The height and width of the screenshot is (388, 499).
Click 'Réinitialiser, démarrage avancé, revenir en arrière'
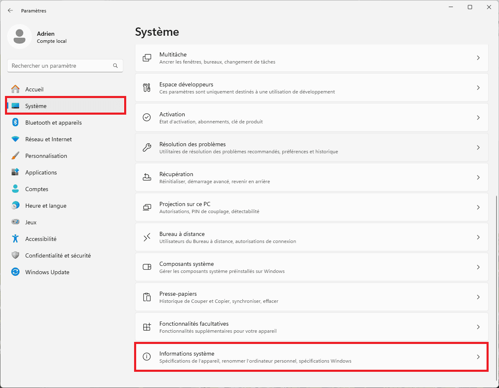(x=215, y=182)
